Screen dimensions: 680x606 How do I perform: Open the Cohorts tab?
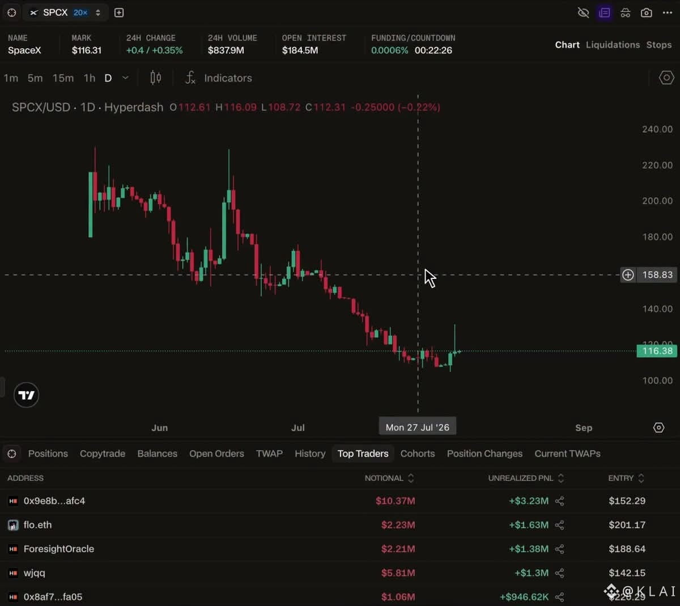(418, 454)
